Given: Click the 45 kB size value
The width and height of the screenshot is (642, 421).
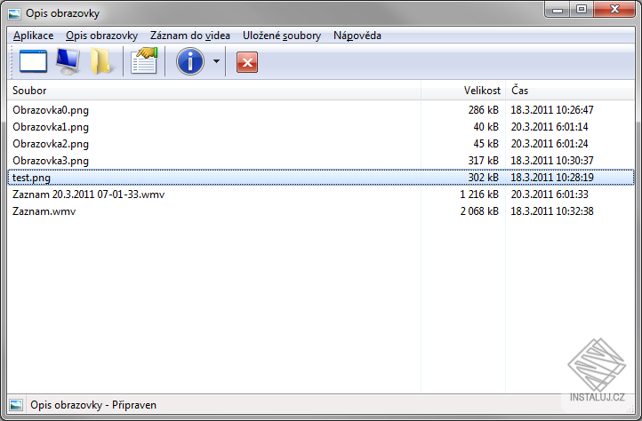Looking at the screenshot, I should point(486,144).
